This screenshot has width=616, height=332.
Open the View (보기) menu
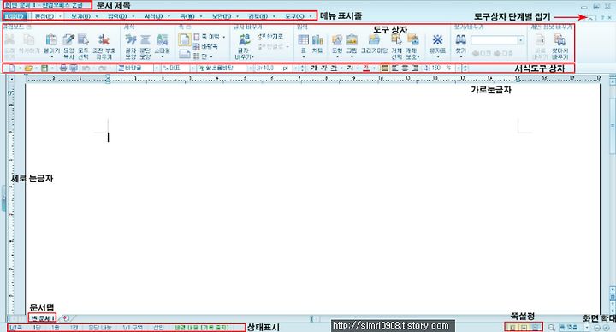(81, 16)
